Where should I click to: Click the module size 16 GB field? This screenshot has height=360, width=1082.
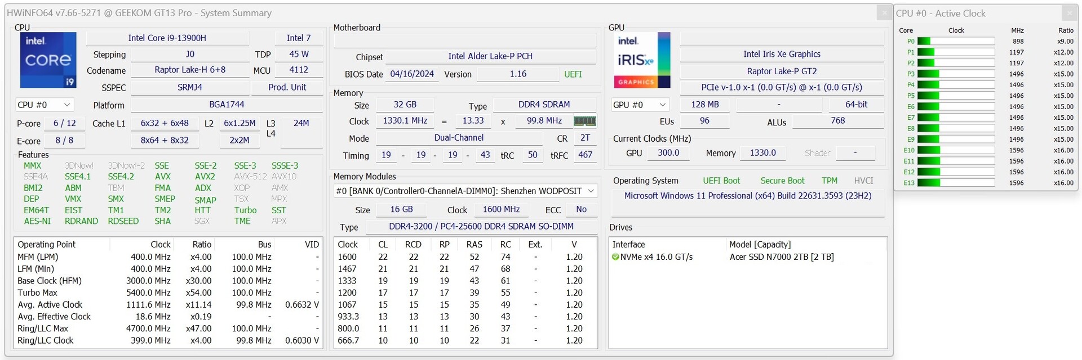tap(402, 209)
